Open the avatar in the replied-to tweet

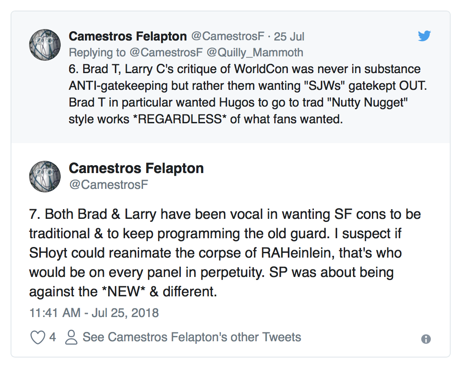[44, 44]
